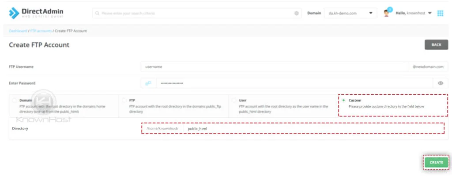Screen dimensions: 452x178
Task: Open FTP accounts breadcrumb link
Action: [41, 31]
